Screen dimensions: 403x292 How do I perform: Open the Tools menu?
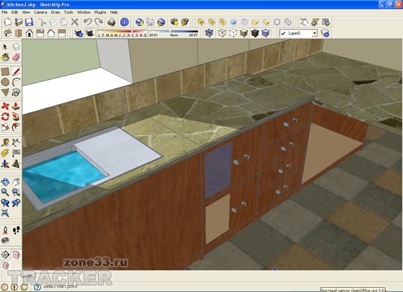(x=69, y=12)
